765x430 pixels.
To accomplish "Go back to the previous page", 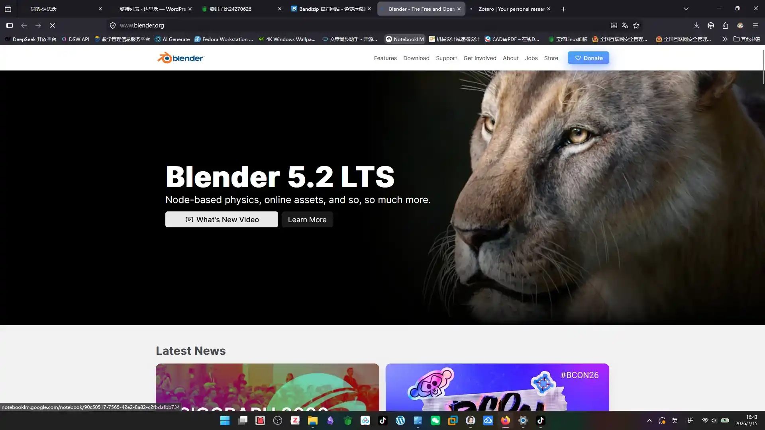I will [x=24, y=25].
